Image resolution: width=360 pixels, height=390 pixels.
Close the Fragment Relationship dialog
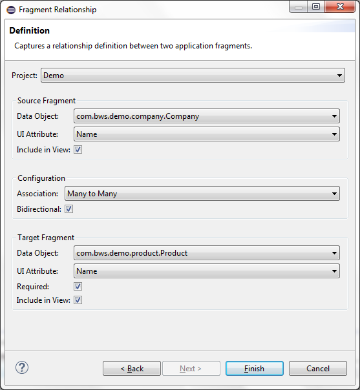coord(340,6)
